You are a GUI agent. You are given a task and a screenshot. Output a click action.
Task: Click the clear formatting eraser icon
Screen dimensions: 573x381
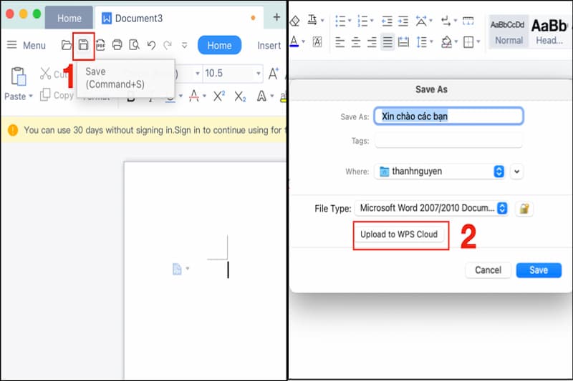pyautogui.click(x=294, y=21)
